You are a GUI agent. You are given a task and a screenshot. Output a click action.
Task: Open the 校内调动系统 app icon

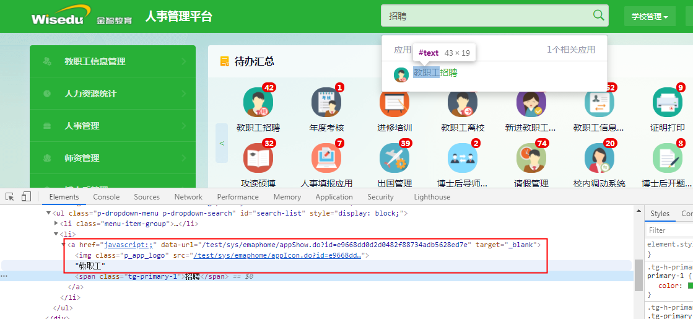pos(599,158)
